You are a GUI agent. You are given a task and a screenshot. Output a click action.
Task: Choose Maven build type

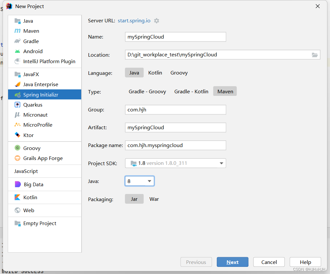point(225,91)
